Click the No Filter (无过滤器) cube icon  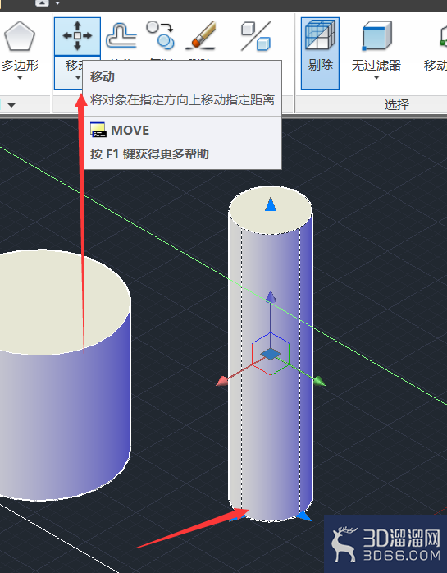point(376,36)
